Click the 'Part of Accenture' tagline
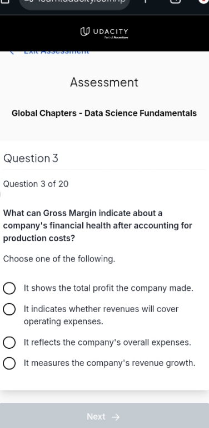The image size is (209, 428). (x=116, y=37)
